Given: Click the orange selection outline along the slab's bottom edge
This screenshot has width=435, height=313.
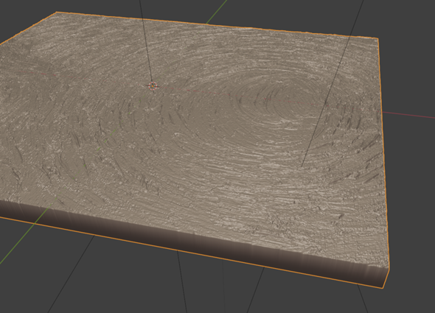Looking at the screenshot, I should pos(192,253).
